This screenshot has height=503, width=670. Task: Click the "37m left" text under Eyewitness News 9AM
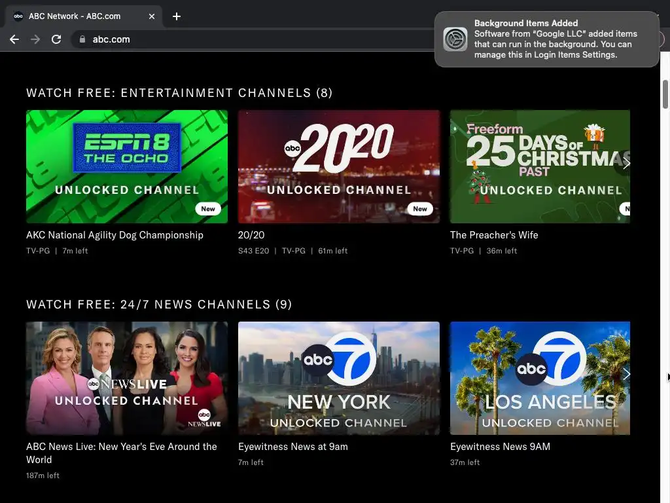pyautogui.click(x=465, y=462)
